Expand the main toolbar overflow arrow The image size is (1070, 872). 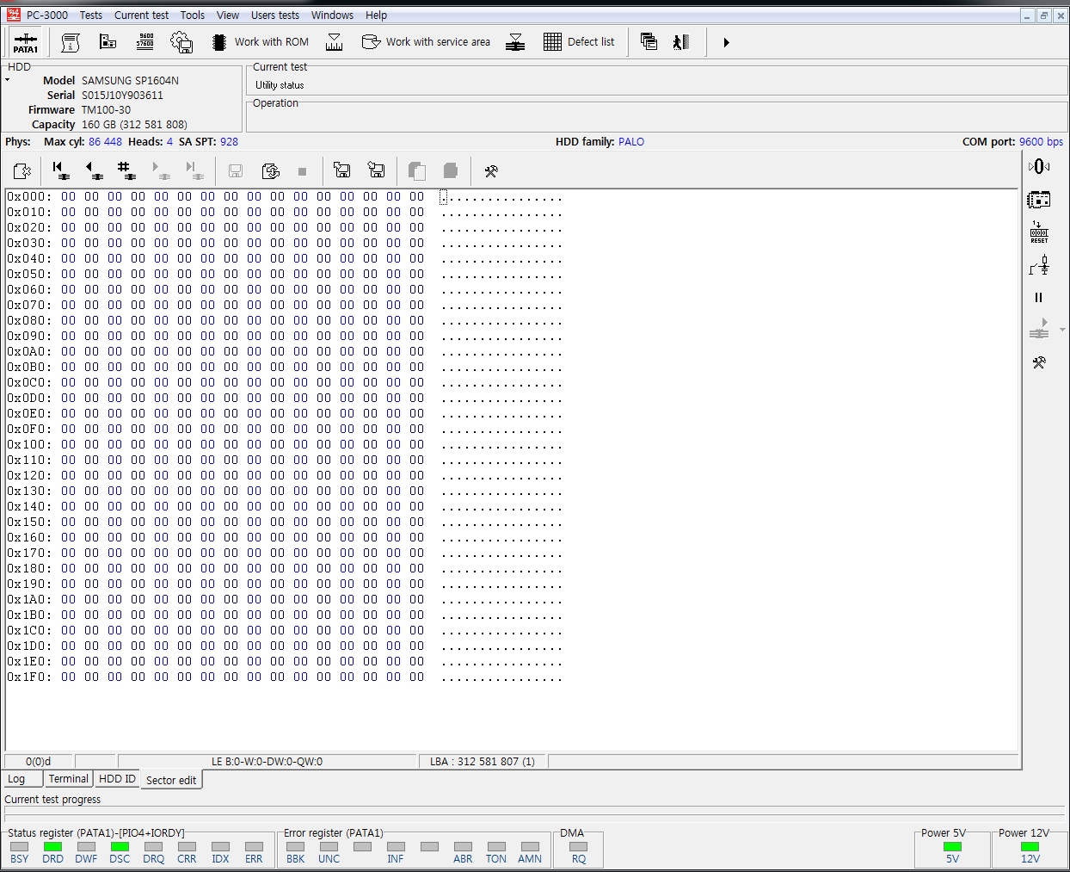coord(726,42)
